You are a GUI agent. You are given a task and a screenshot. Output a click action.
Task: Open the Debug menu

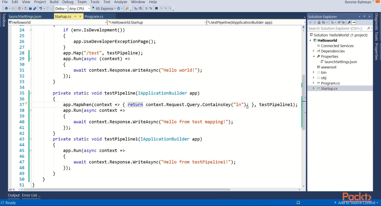pos(68,2)
